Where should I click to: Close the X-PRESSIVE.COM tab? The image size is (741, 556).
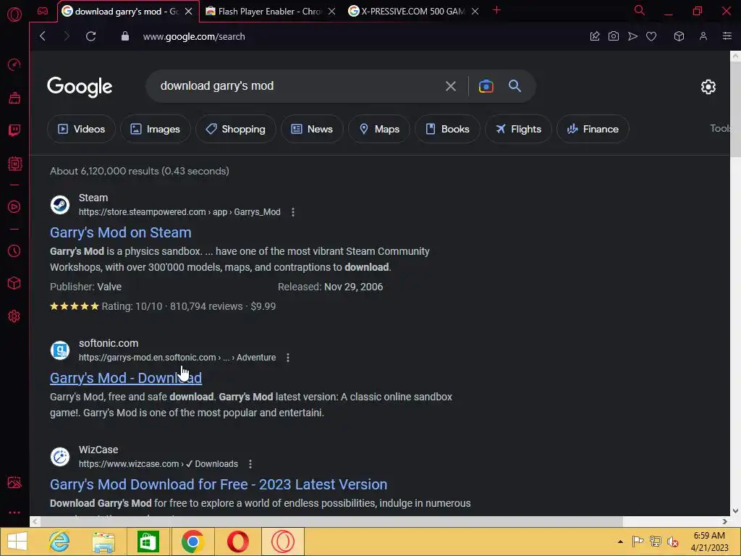pos(475,12)
